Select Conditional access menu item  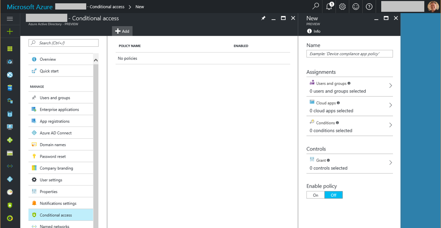tap(61, 215)
